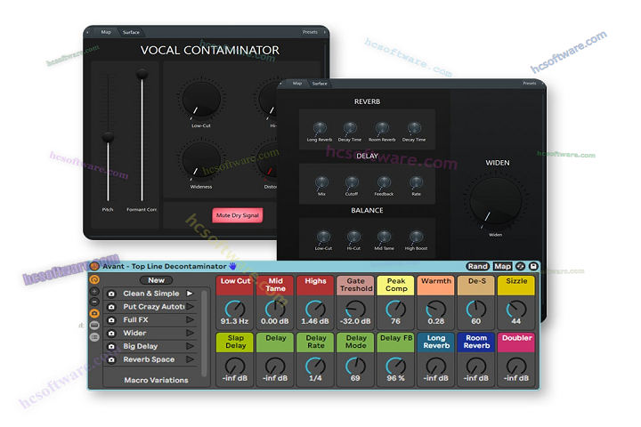The image size is (641, 427).
Task: Click the Delay FB macro dial showing 96 %
Action: click(395, 367)
